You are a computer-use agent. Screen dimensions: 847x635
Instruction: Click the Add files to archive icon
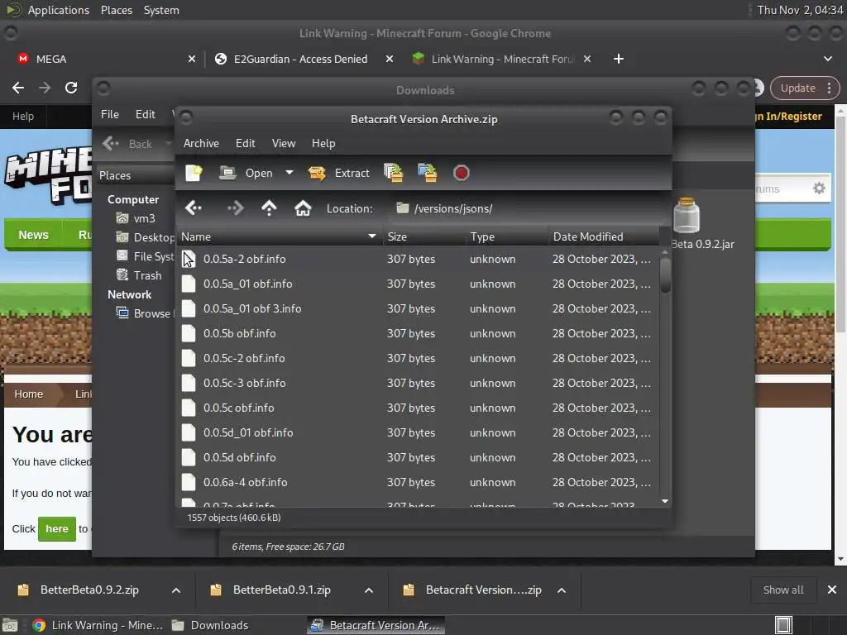pos(393,173)
